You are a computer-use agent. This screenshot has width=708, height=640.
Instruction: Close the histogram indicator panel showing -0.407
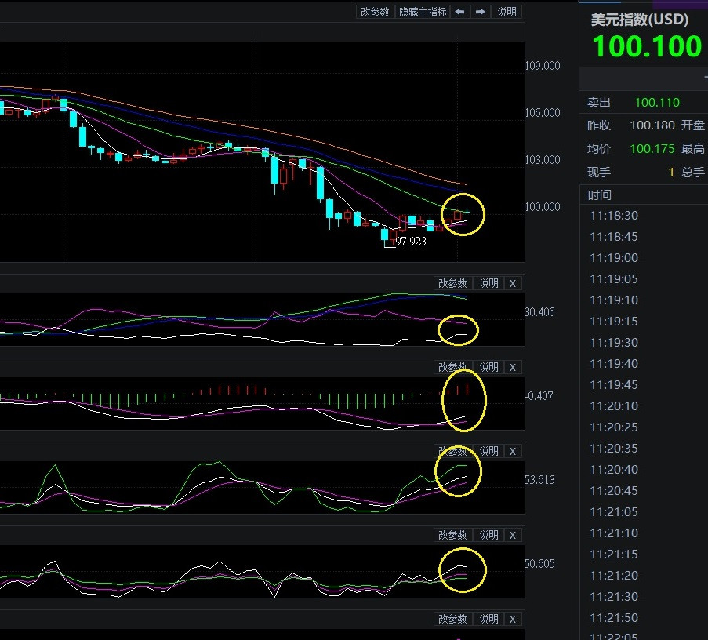(x=513, y=367)
